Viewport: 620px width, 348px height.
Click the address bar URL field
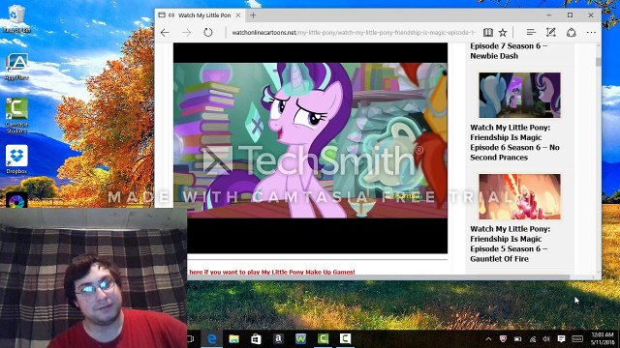(354, 32)
